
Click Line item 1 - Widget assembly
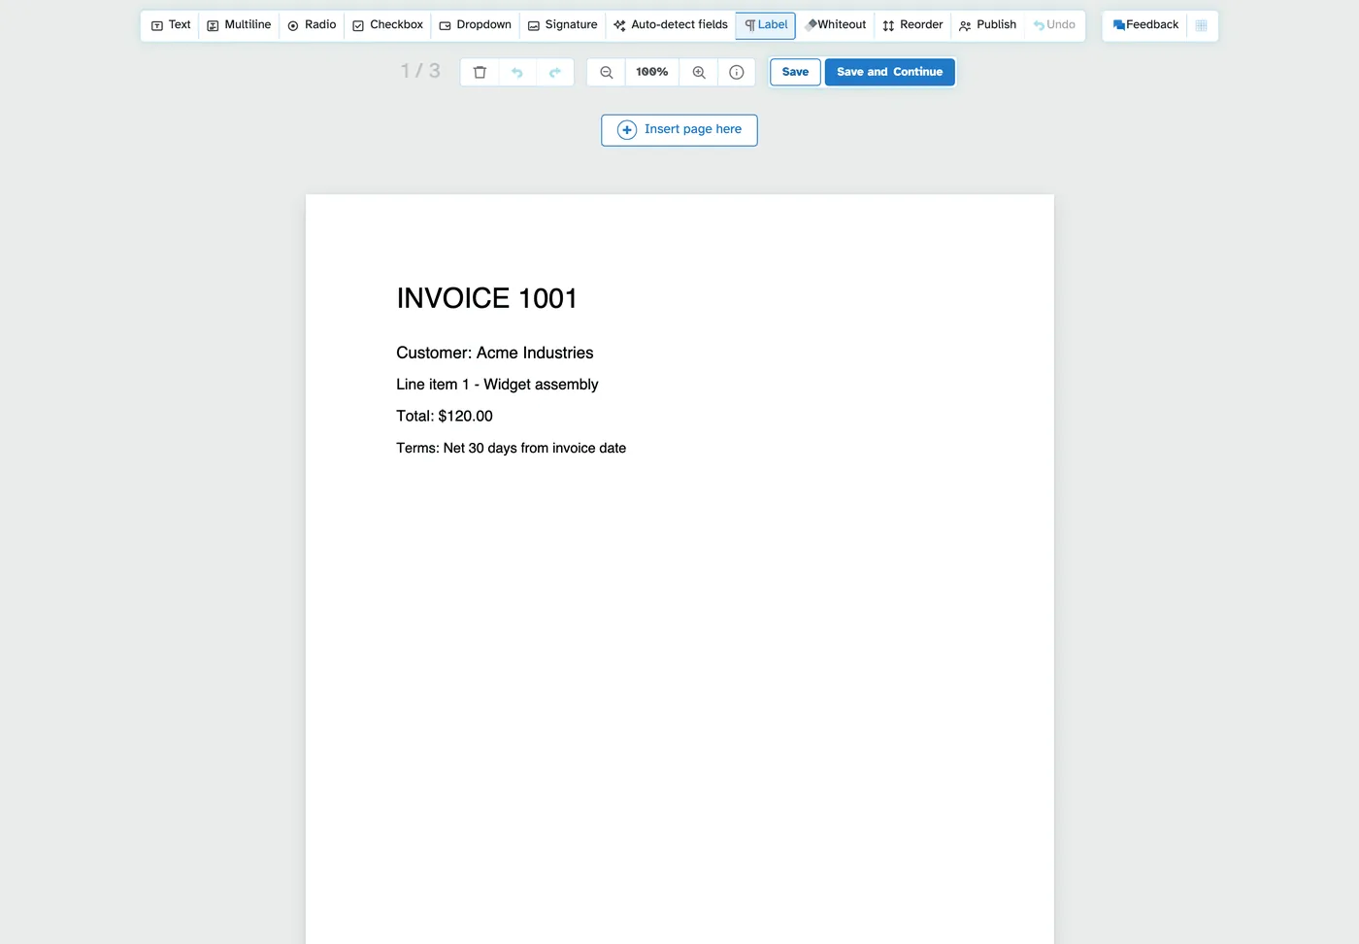click(x=497, y=385)
